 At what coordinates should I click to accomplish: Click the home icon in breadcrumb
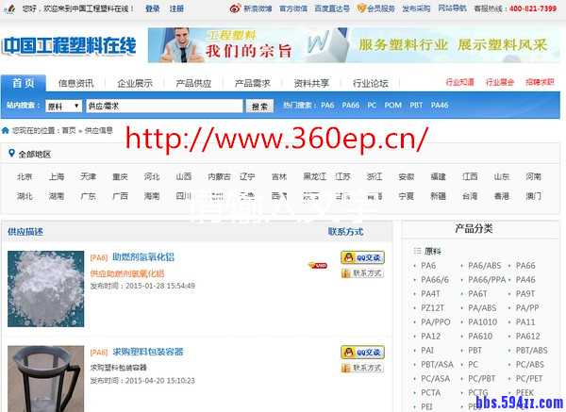pyautogui.click(x=6, y=130)
